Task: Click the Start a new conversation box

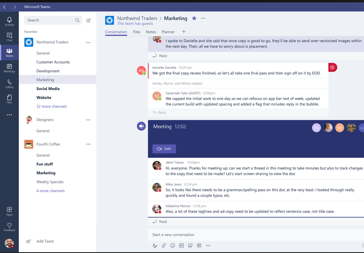Action: click(x=256, y=235)
